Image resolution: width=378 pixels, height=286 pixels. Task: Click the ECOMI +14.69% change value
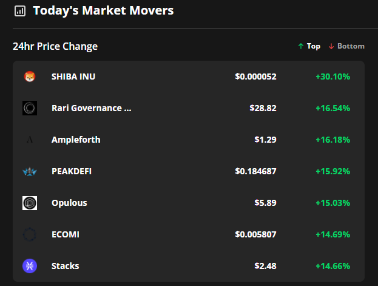pos(332,234)
